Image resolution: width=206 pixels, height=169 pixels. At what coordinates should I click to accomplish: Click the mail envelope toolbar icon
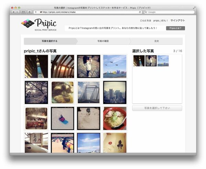pyautogui.click(x=23, y=12)
